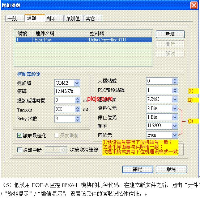
Task: Increase Timeout value with spinner arrow
Action: tap(77, 108)
